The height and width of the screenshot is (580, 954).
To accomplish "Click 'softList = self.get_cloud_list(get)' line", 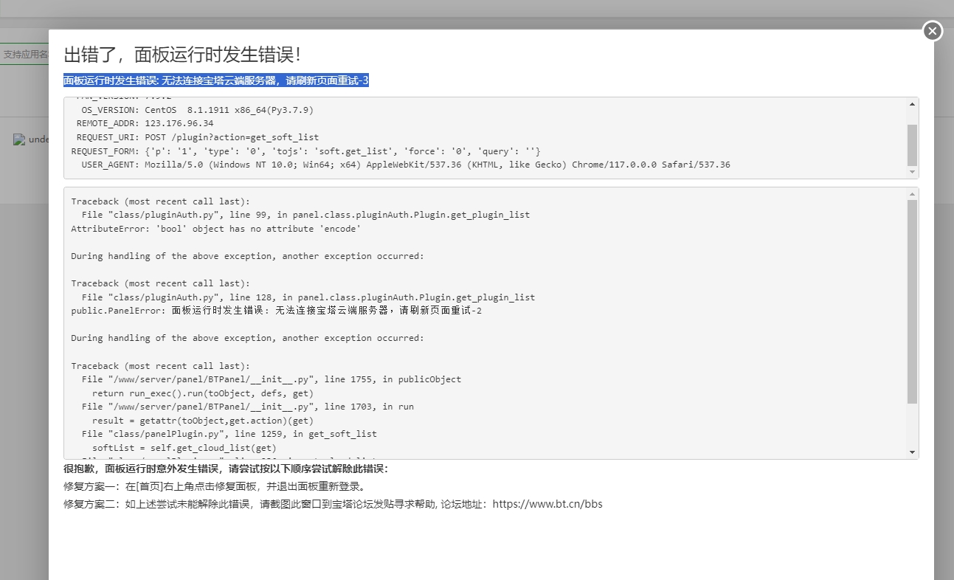I will point(184,448).
